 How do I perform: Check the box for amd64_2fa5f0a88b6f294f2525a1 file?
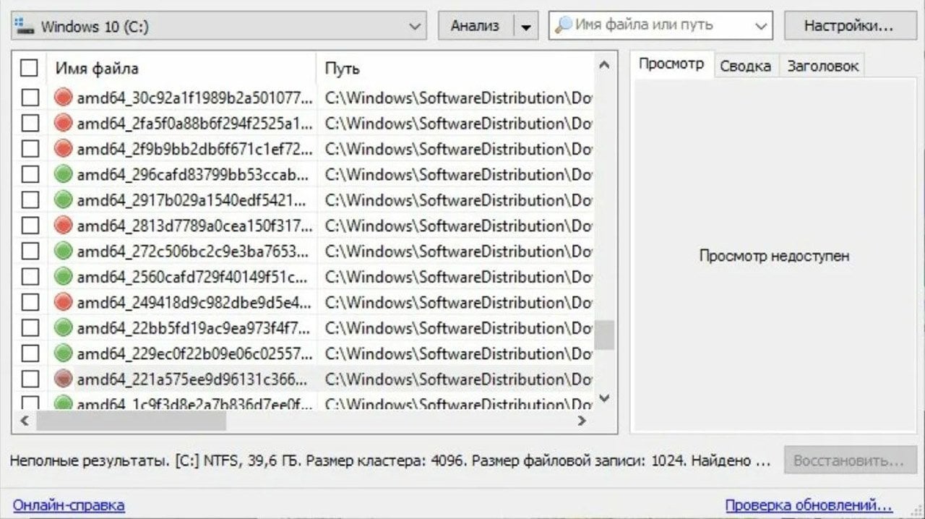(30, 123)
